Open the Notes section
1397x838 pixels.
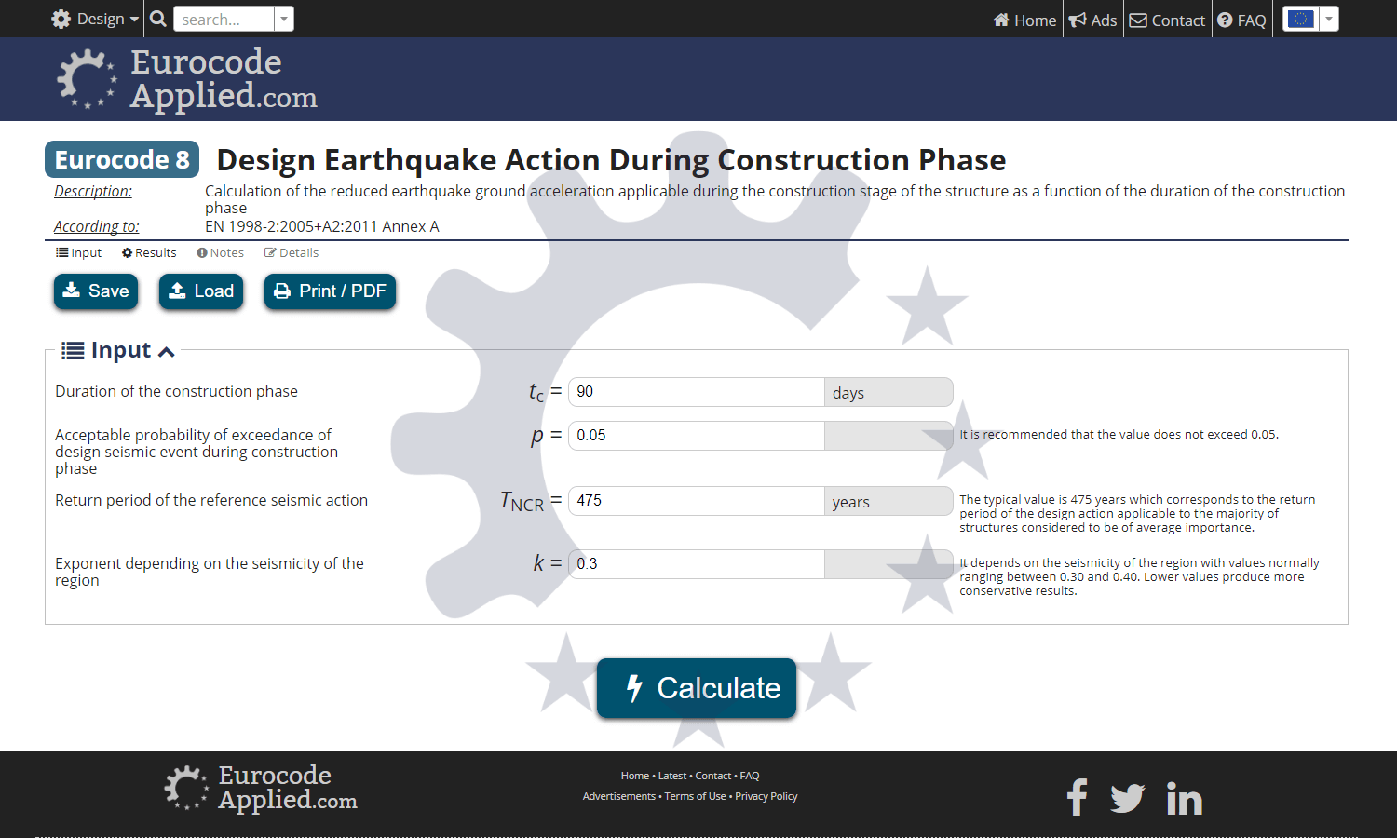point(220,252)
